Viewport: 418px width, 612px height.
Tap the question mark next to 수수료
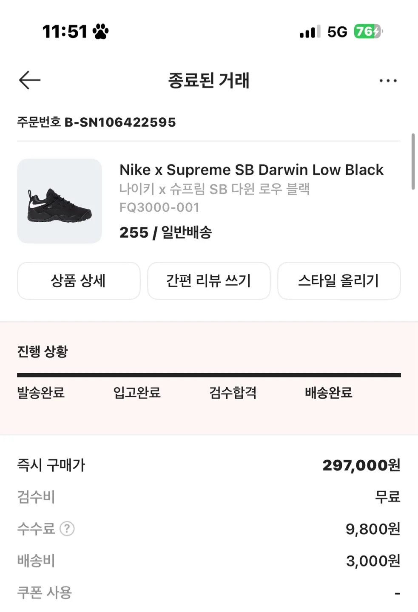point(67,529)
